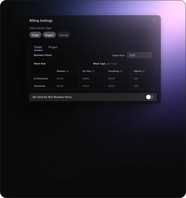Click Technician Hybrid rate cell
This screenshot has height=198, width=186.
pos(143,86)
